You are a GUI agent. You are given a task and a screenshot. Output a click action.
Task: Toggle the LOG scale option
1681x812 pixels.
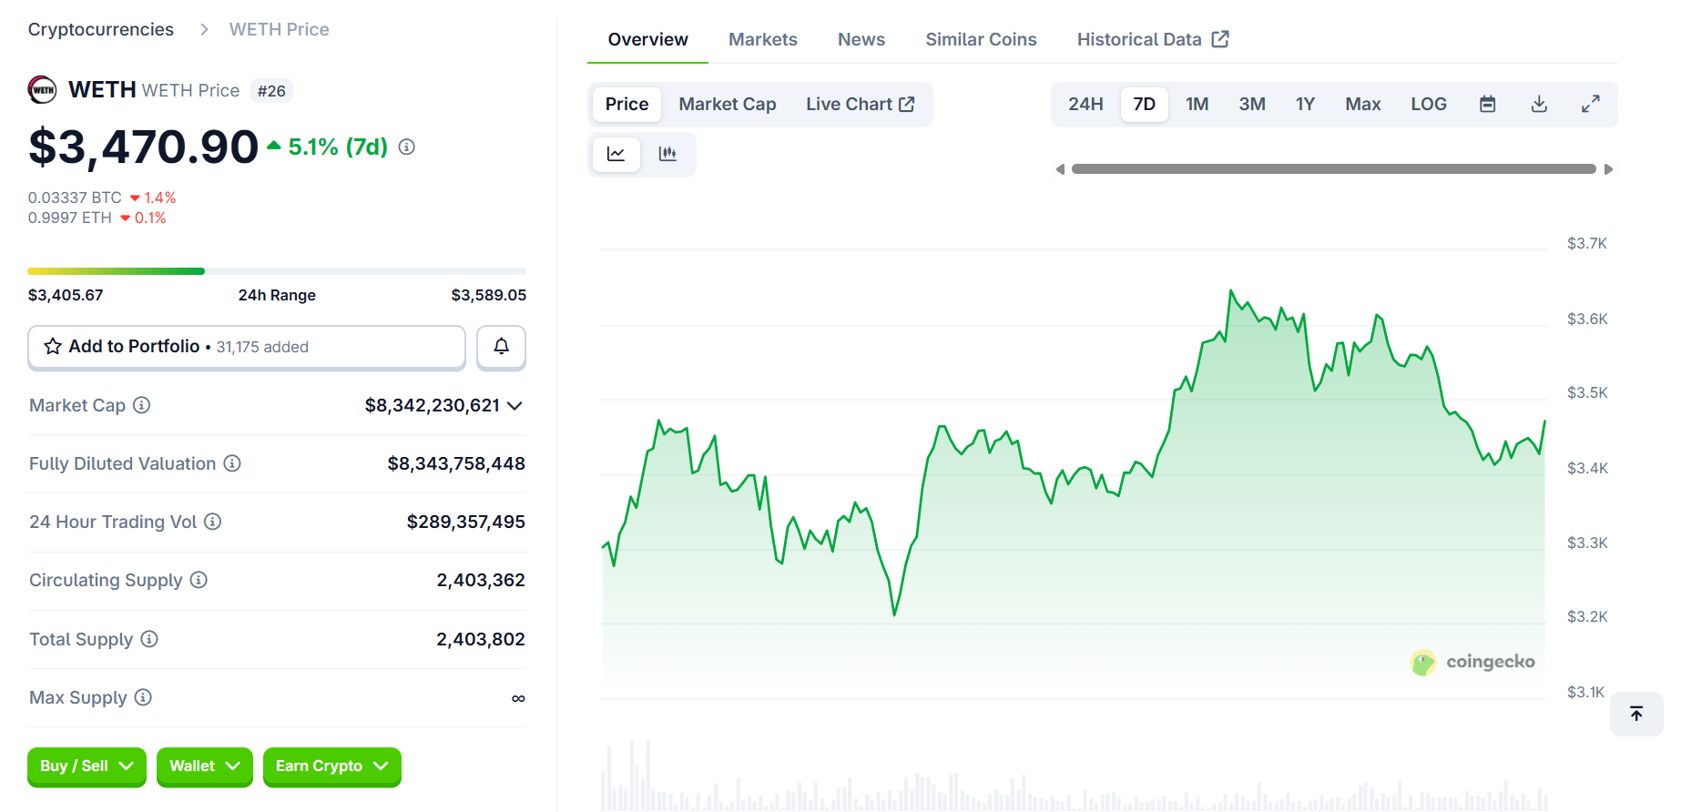click(1429, 104)
